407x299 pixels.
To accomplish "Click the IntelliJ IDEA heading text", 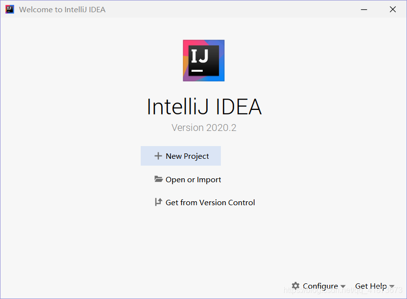I will pos(204,107).
